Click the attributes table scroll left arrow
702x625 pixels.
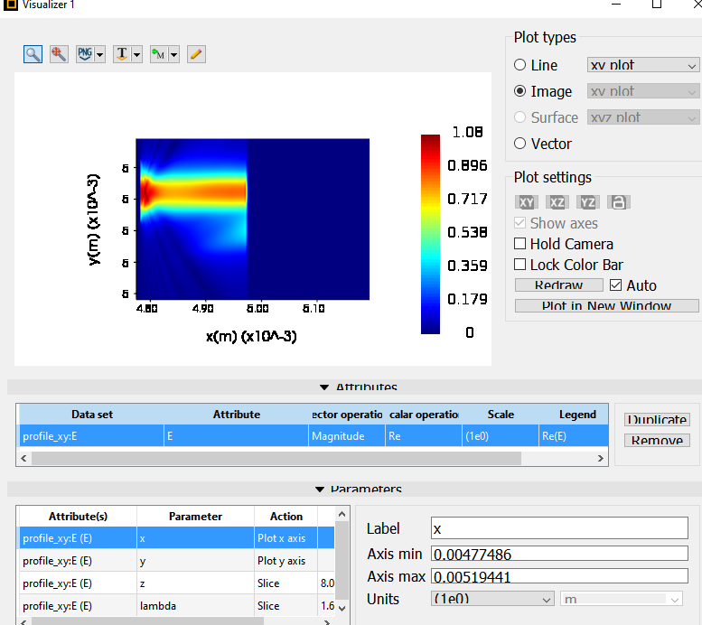point(24,459)
